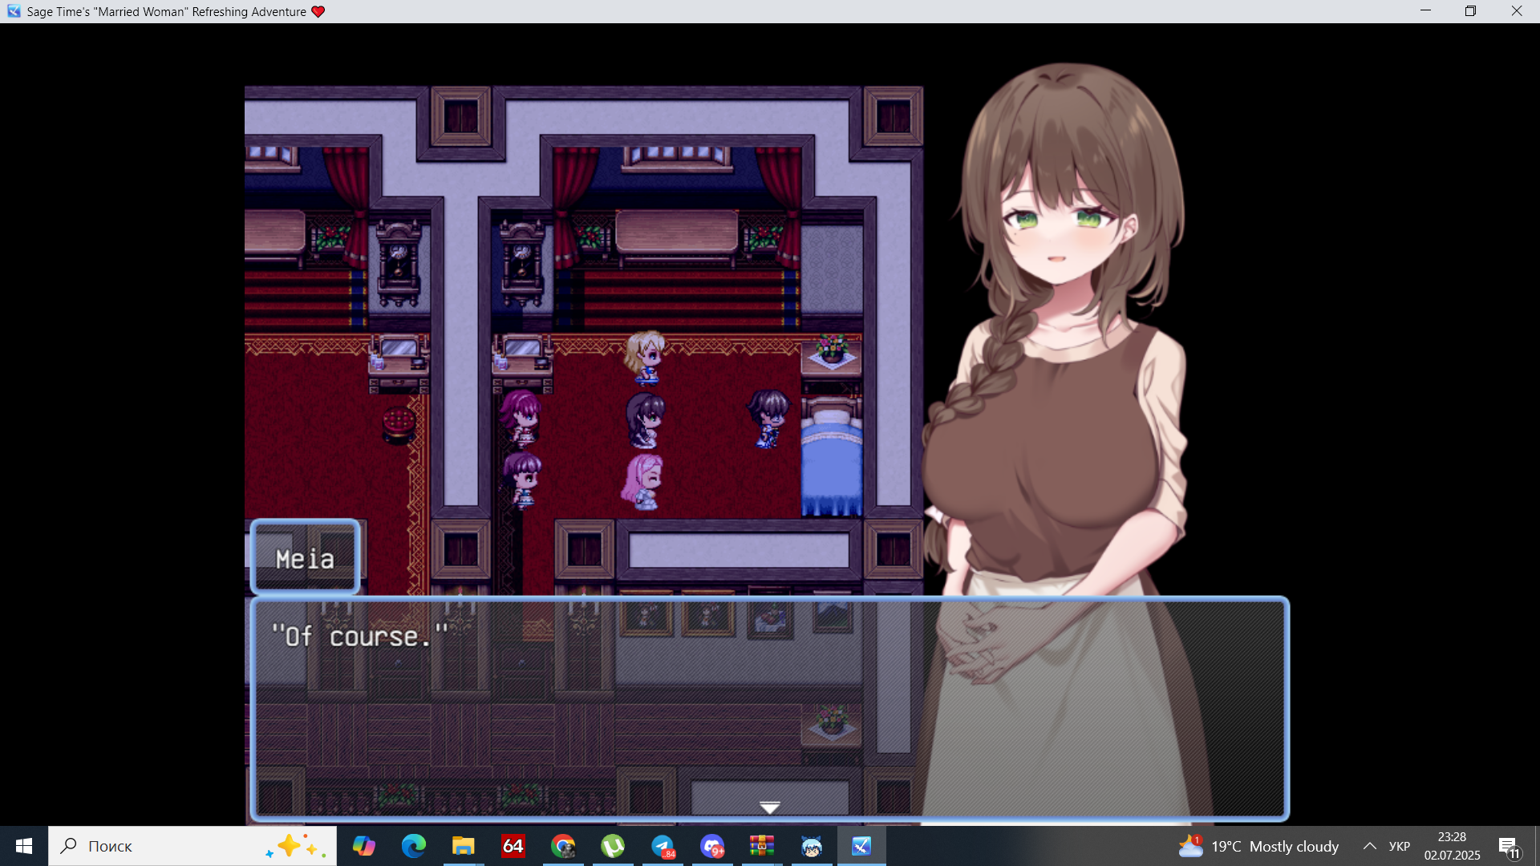Image resolution: width=1540 pixels, height=866 pixels.
Task: Click the blonde character sprite
Action: click(x=644, y=357)
